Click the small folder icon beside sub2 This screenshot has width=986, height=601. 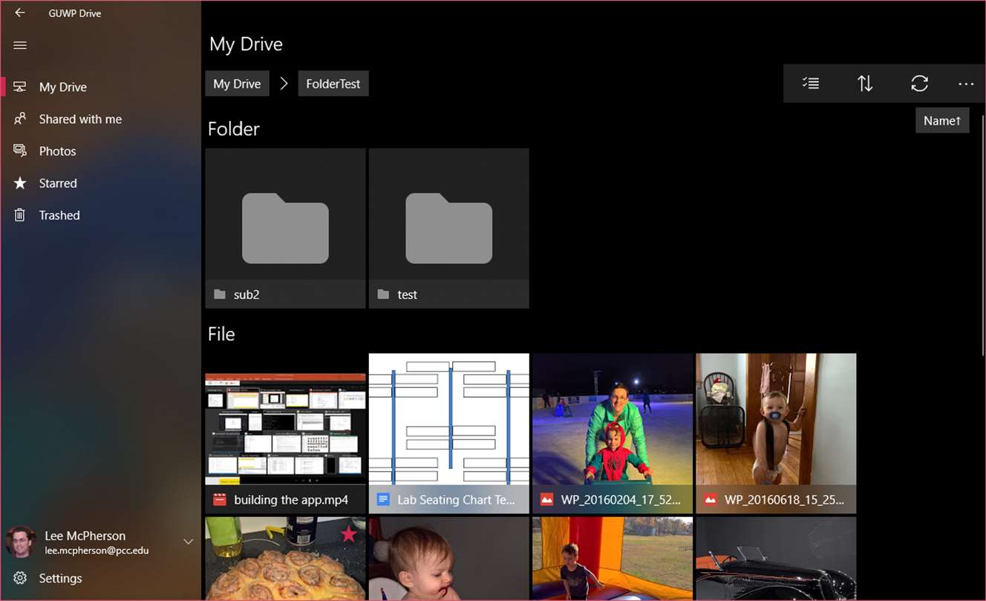pos(220,295)
